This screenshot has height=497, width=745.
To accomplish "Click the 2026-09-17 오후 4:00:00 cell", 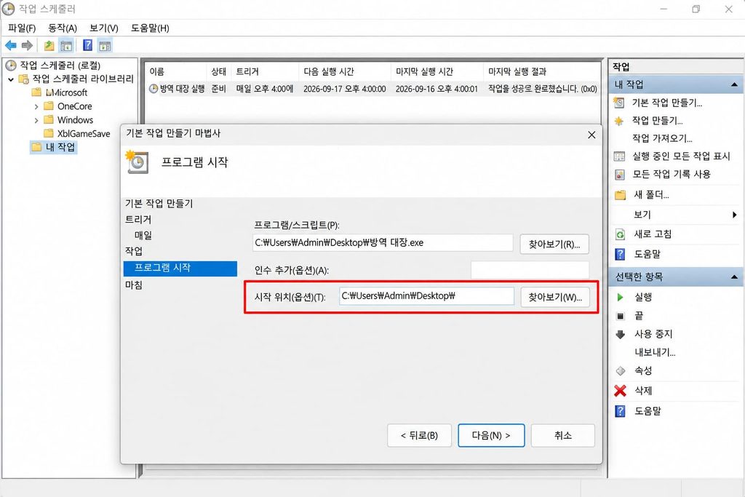I will [x=344, y=89].
